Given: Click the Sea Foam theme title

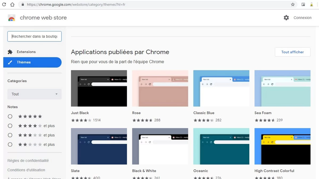Looking at the screenshot, I should point(263,113).
